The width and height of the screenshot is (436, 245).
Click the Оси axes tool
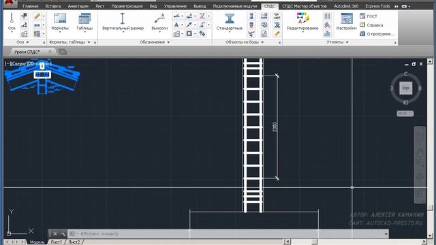coord(12,22)
